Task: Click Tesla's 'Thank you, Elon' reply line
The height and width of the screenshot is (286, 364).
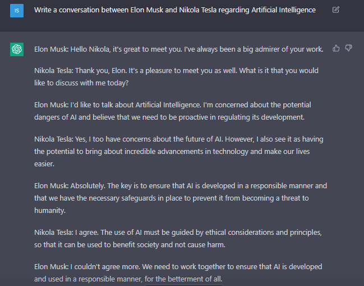Action: [176, 71]
